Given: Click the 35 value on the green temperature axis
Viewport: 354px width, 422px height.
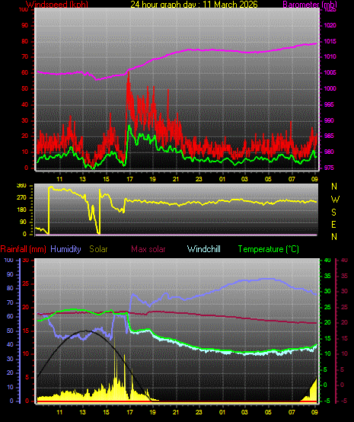Looking at the screenshot, I should (327, 277).
